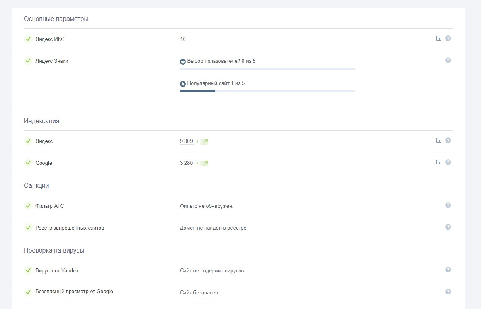
Task: Click the crown icon beside Выбор пользователей
Action: tap(183, 62)
